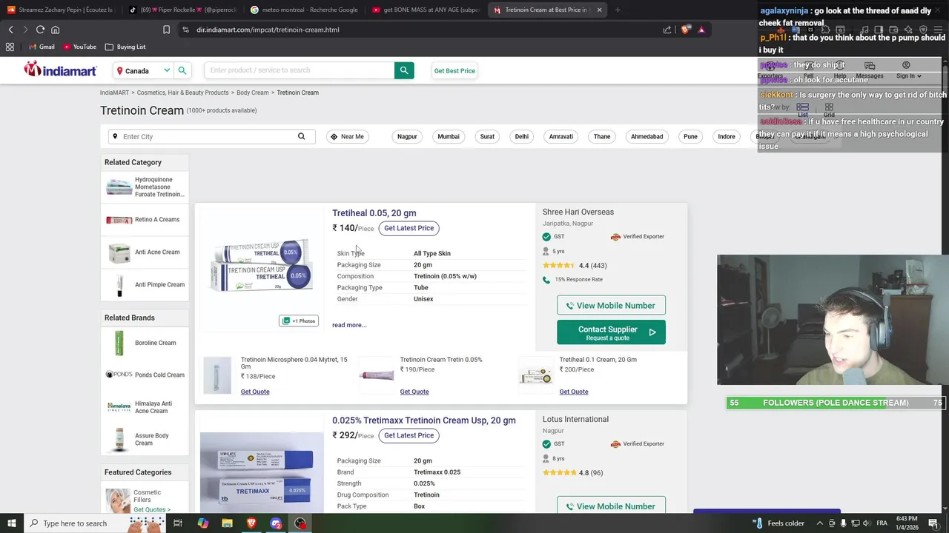Open the apps grid icon in bookmarks bar
Image resolution: width=949 pixels, height=533 pixels.
point(10,47)
